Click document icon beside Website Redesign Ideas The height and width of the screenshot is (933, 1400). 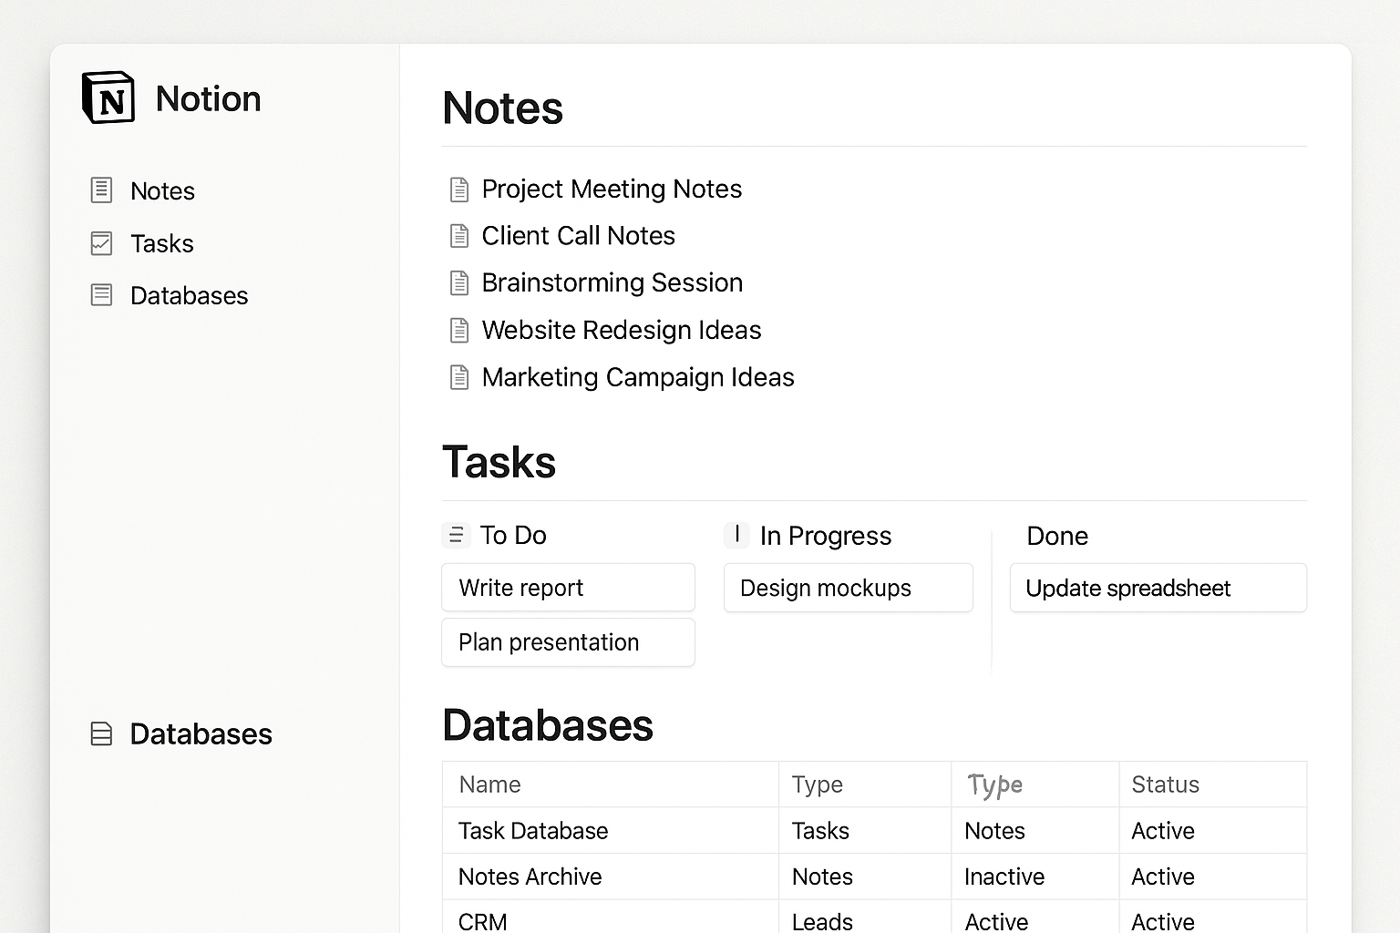(459, 330)
